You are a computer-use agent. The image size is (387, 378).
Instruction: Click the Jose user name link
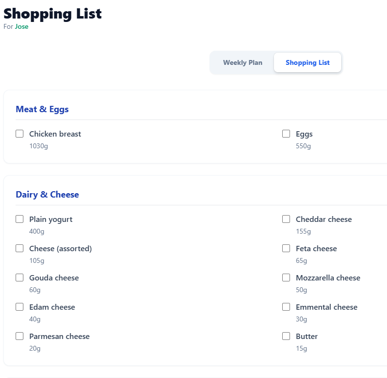(21, 27)
